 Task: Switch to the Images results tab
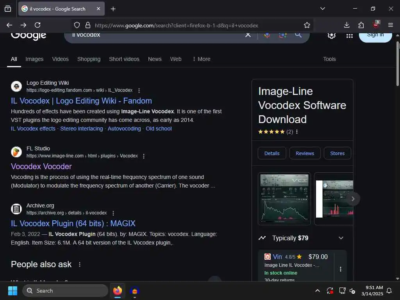click(34, 59)
